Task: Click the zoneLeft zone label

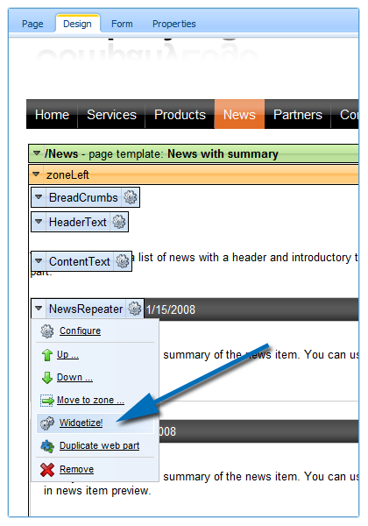Action: pos(67,174)
